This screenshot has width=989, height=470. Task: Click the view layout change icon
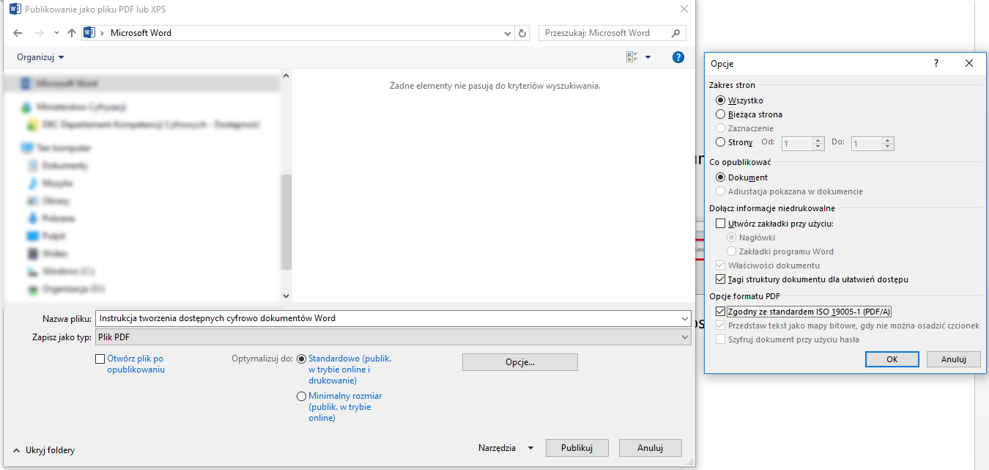632,57
